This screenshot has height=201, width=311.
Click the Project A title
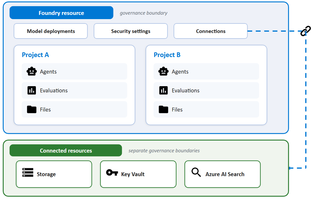[35, 55]
